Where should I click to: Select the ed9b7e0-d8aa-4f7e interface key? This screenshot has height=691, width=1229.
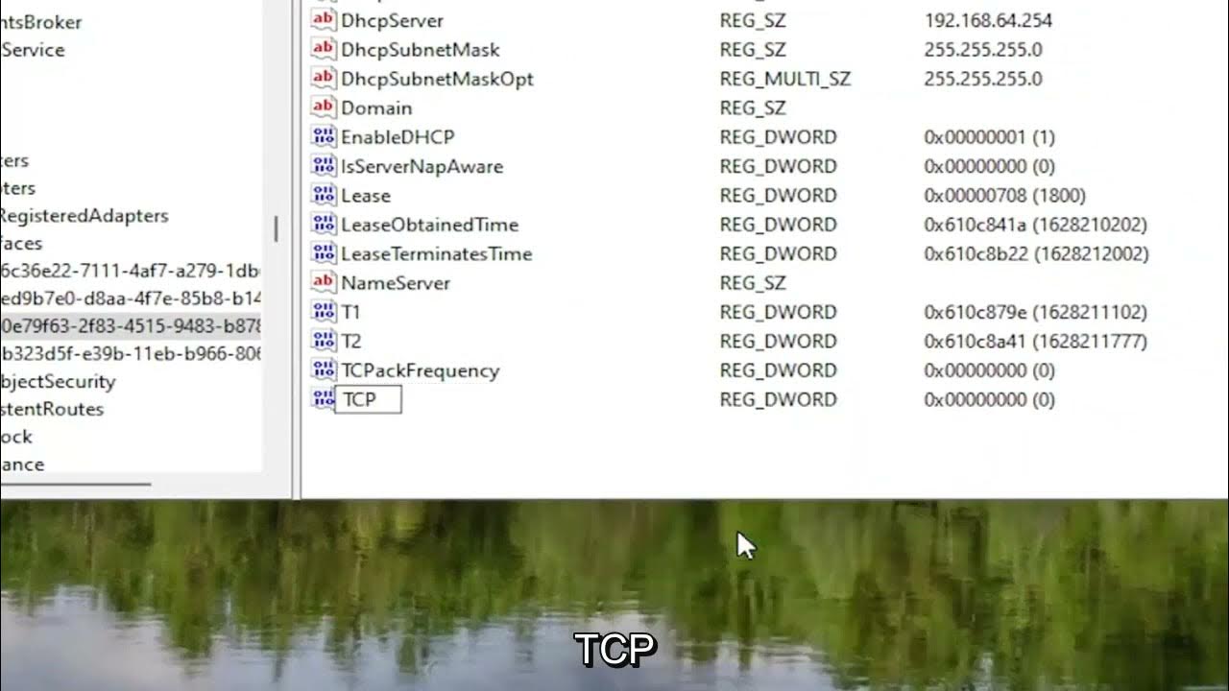click(131, 298)
